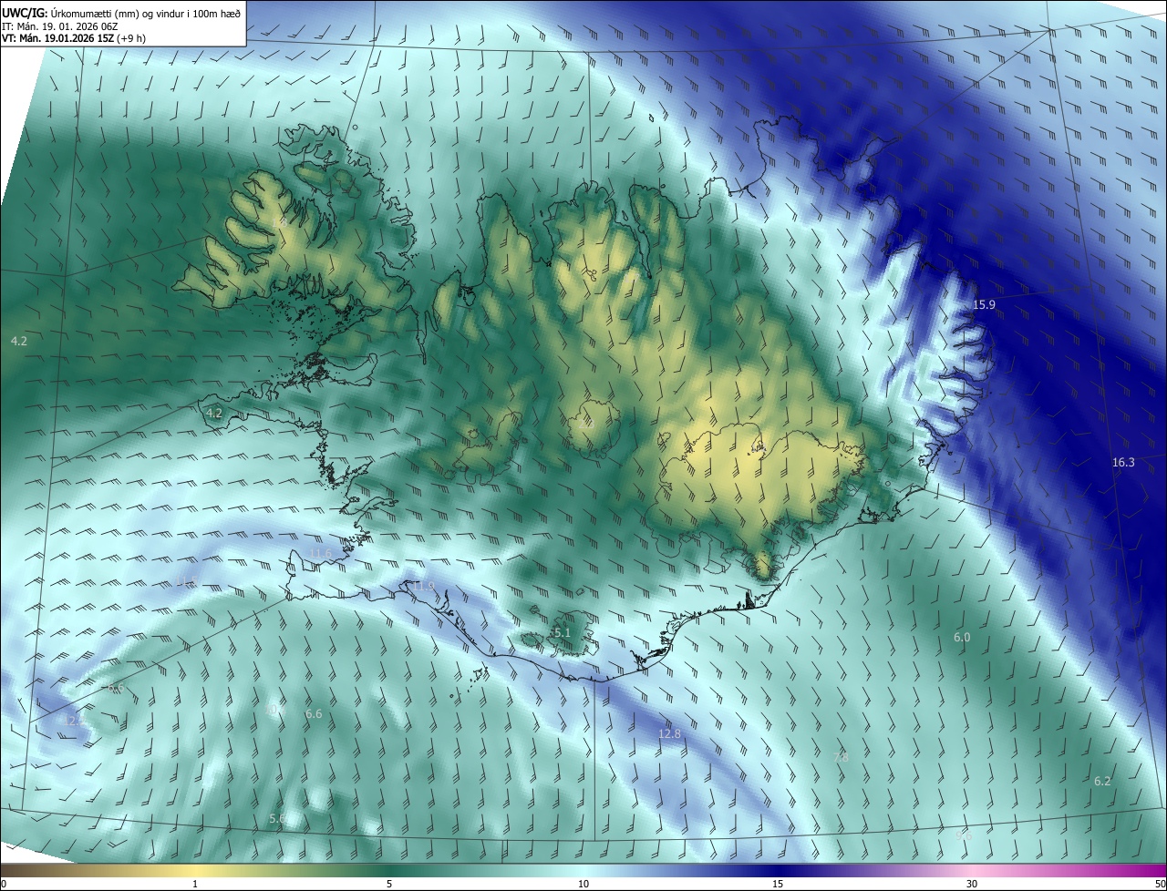1167x891 pixels.
Task: Click the 5.1 value label on the map
Action: point(562,633)
